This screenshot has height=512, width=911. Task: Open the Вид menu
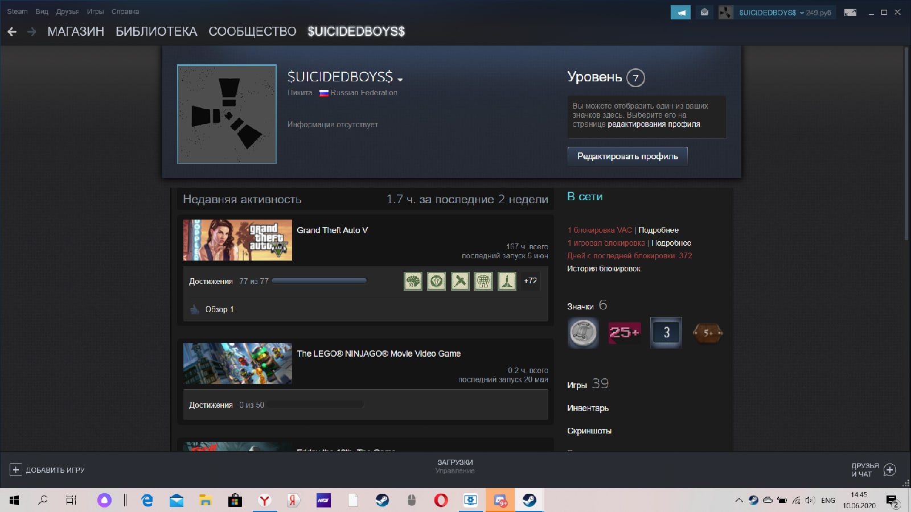tap(42, 11)
